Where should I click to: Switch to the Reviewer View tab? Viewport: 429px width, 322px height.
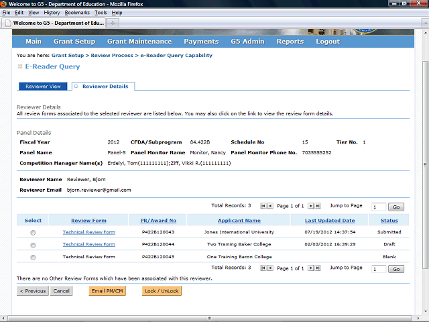(x=43, y=87)
